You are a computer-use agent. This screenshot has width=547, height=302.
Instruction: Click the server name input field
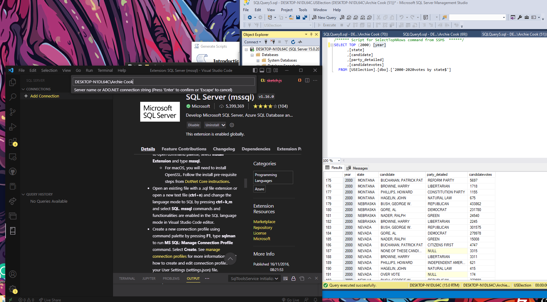tap(164, 81)
